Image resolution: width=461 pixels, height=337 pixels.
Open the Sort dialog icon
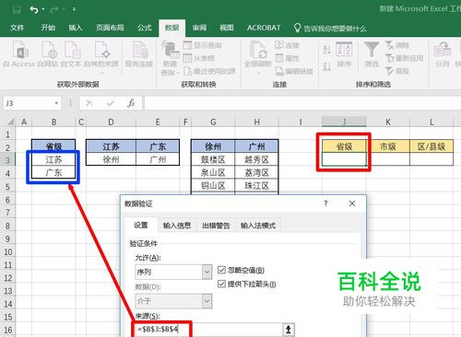pos(344,50)
